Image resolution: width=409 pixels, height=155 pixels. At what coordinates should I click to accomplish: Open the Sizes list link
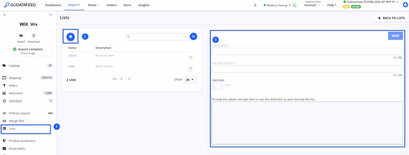tap(71, 67)
